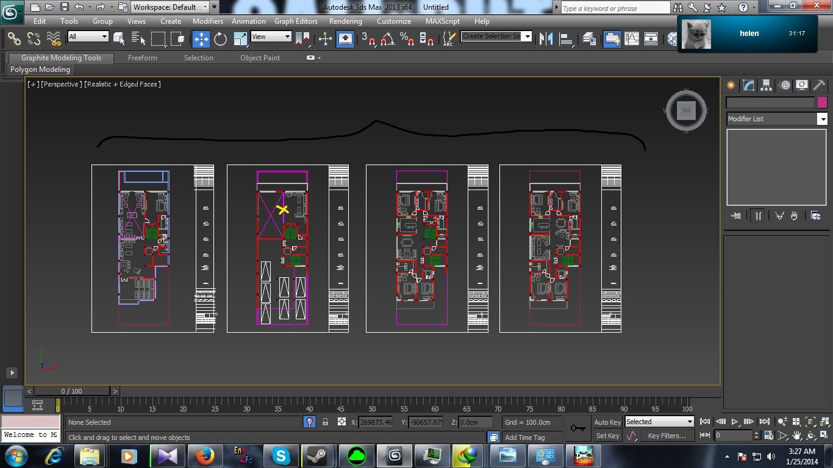Open the Mirror tool in toolbar
833x468 pixels.
546,39
